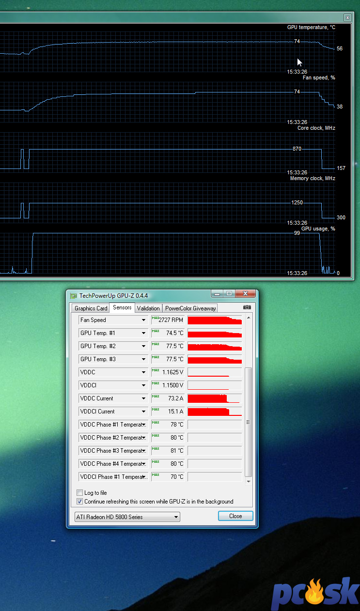Click MAX indicator icon for VDDC Current
Viewport: 360px width, 611px height.
pos(155,397)
